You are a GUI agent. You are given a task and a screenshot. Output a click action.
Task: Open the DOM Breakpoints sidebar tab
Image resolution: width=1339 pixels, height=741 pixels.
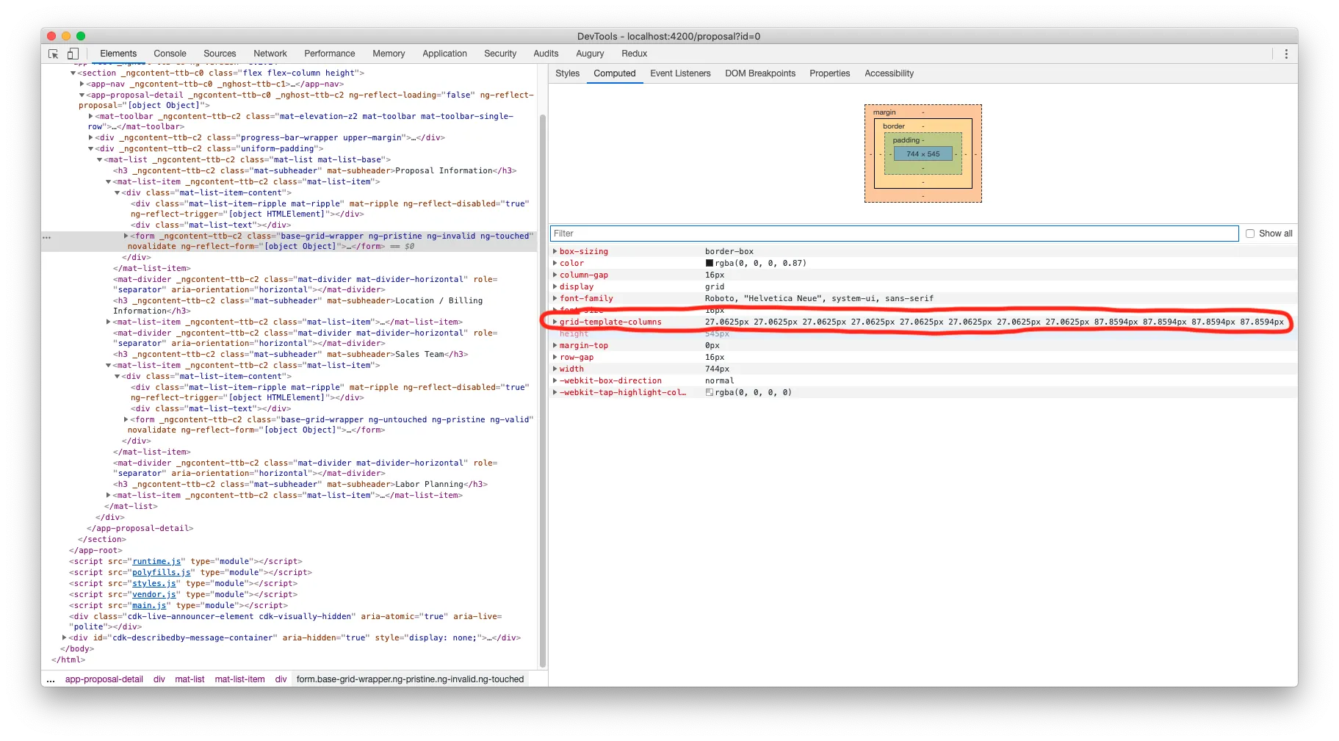point(760,73)
